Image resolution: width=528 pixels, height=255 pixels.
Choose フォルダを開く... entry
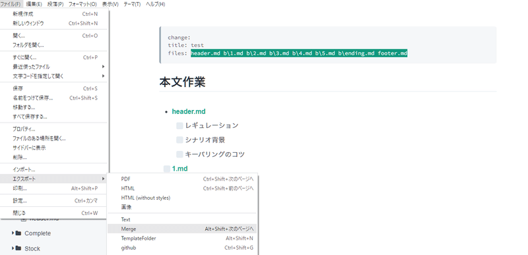click(54, 45)
